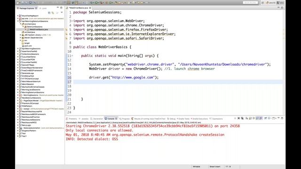Toggle Link with Editor in Package Explorer

pos(53,13)
